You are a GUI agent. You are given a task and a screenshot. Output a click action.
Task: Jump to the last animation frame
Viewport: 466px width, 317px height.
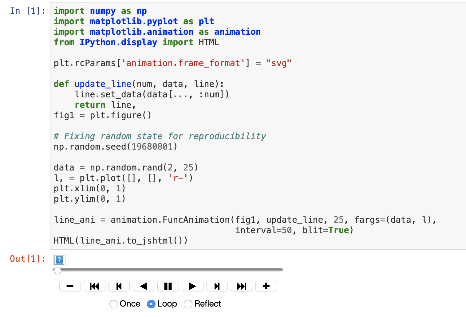[x=242, y=286]
